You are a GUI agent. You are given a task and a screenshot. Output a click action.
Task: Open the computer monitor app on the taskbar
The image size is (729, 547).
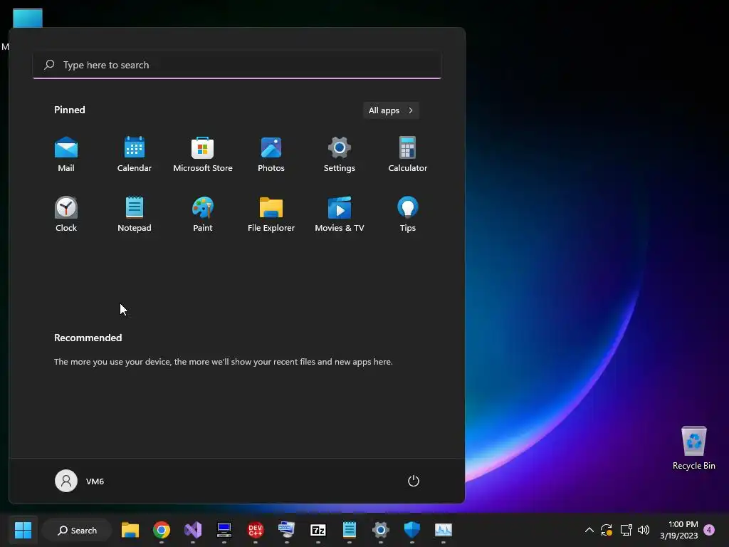(x=224, y=530)
